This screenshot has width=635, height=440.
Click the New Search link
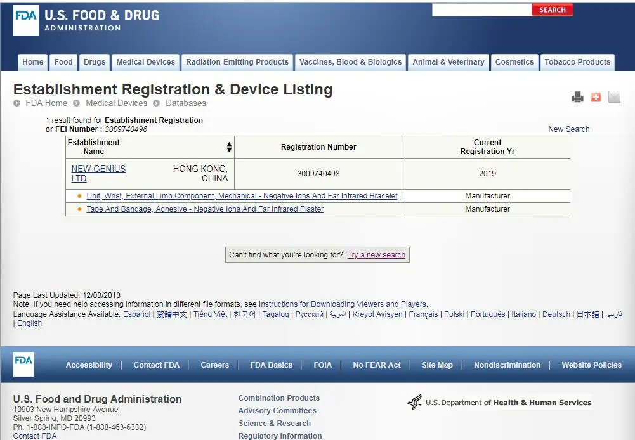click(x=568, y=129)
